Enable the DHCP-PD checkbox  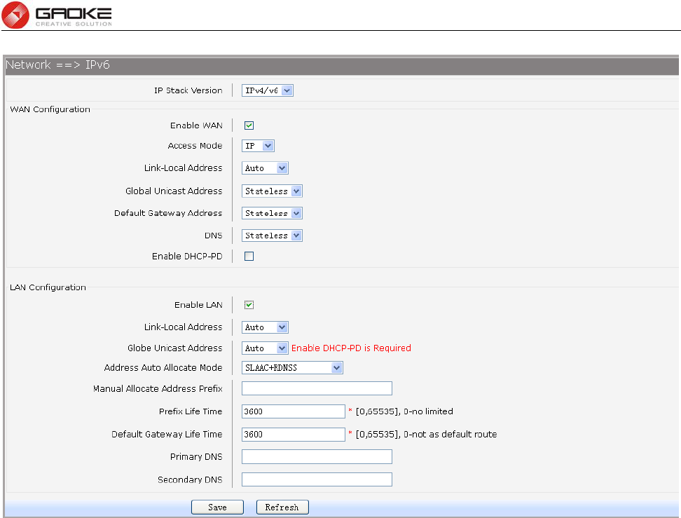249,257
